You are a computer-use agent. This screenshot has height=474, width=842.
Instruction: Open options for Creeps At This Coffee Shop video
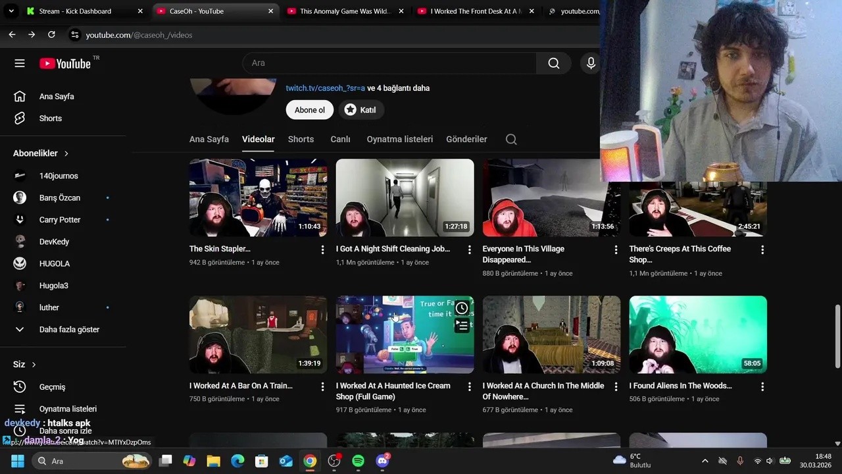click(762, 250)
